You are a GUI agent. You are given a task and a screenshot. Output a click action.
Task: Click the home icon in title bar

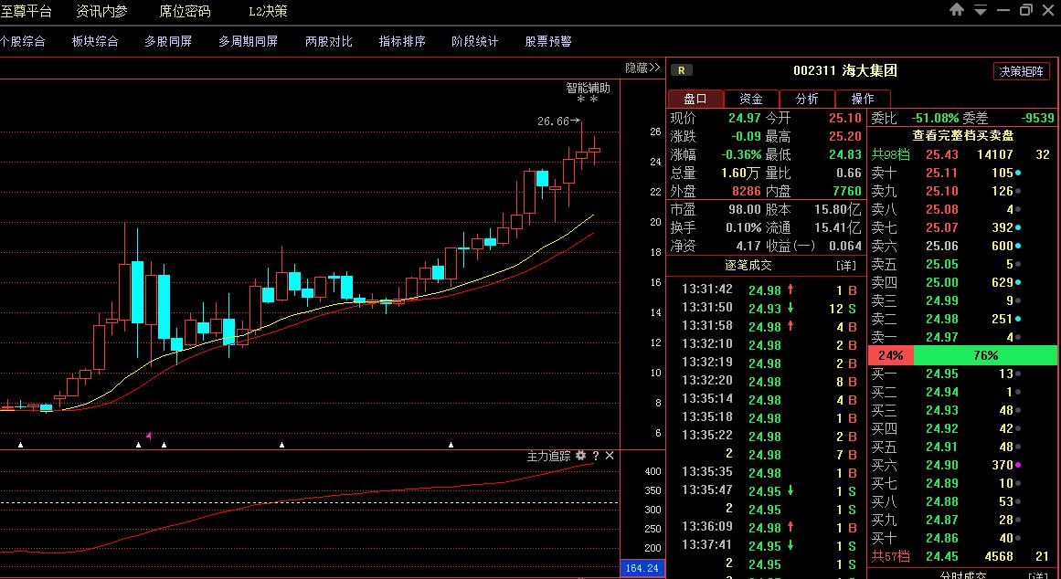pos(957,10)
